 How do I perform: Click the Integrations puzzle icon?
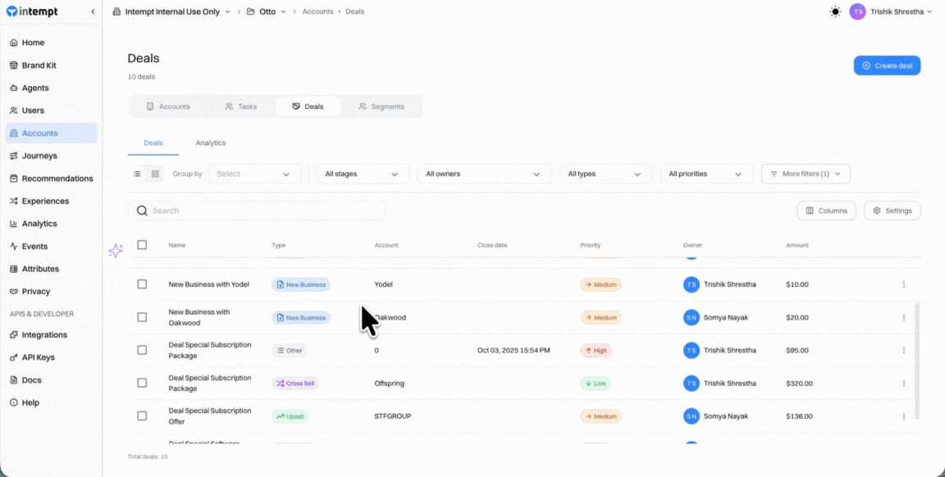click(14, 335)
